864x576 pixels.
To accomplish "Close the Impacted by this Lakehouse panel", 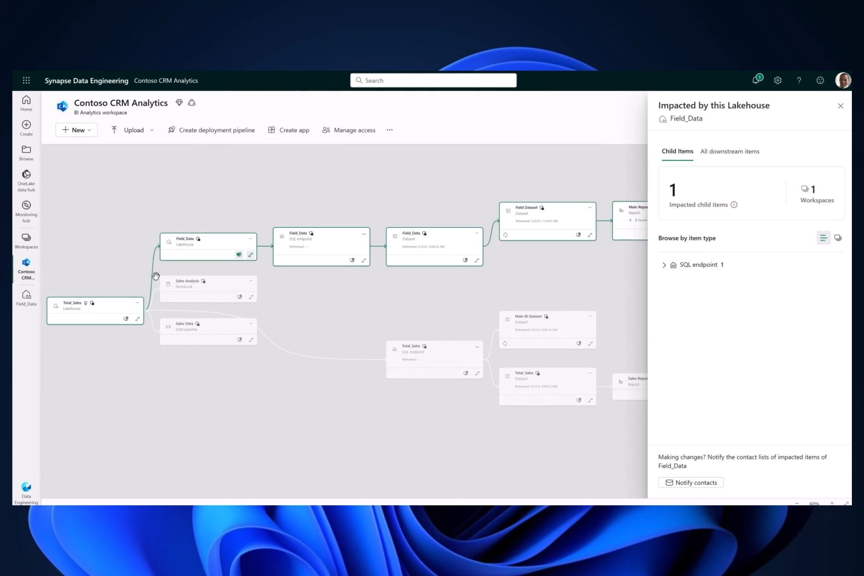I will (x=840, y=106).
